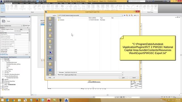Expand 3D Views in Project Browser
The image size is (182, 102).
(x=3, y=73)
